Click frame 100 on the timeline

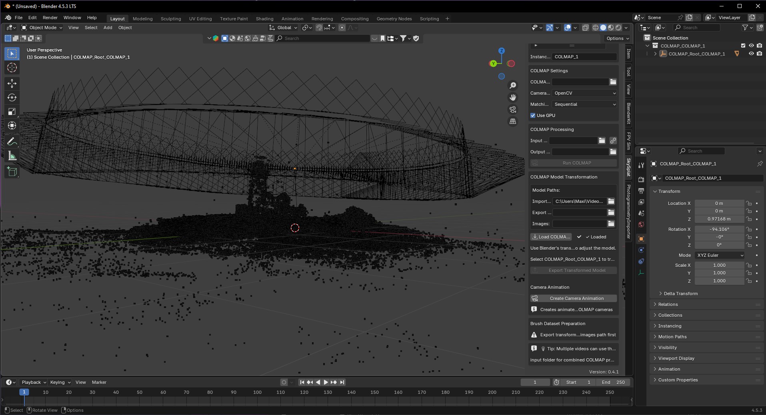click(257, 392)
